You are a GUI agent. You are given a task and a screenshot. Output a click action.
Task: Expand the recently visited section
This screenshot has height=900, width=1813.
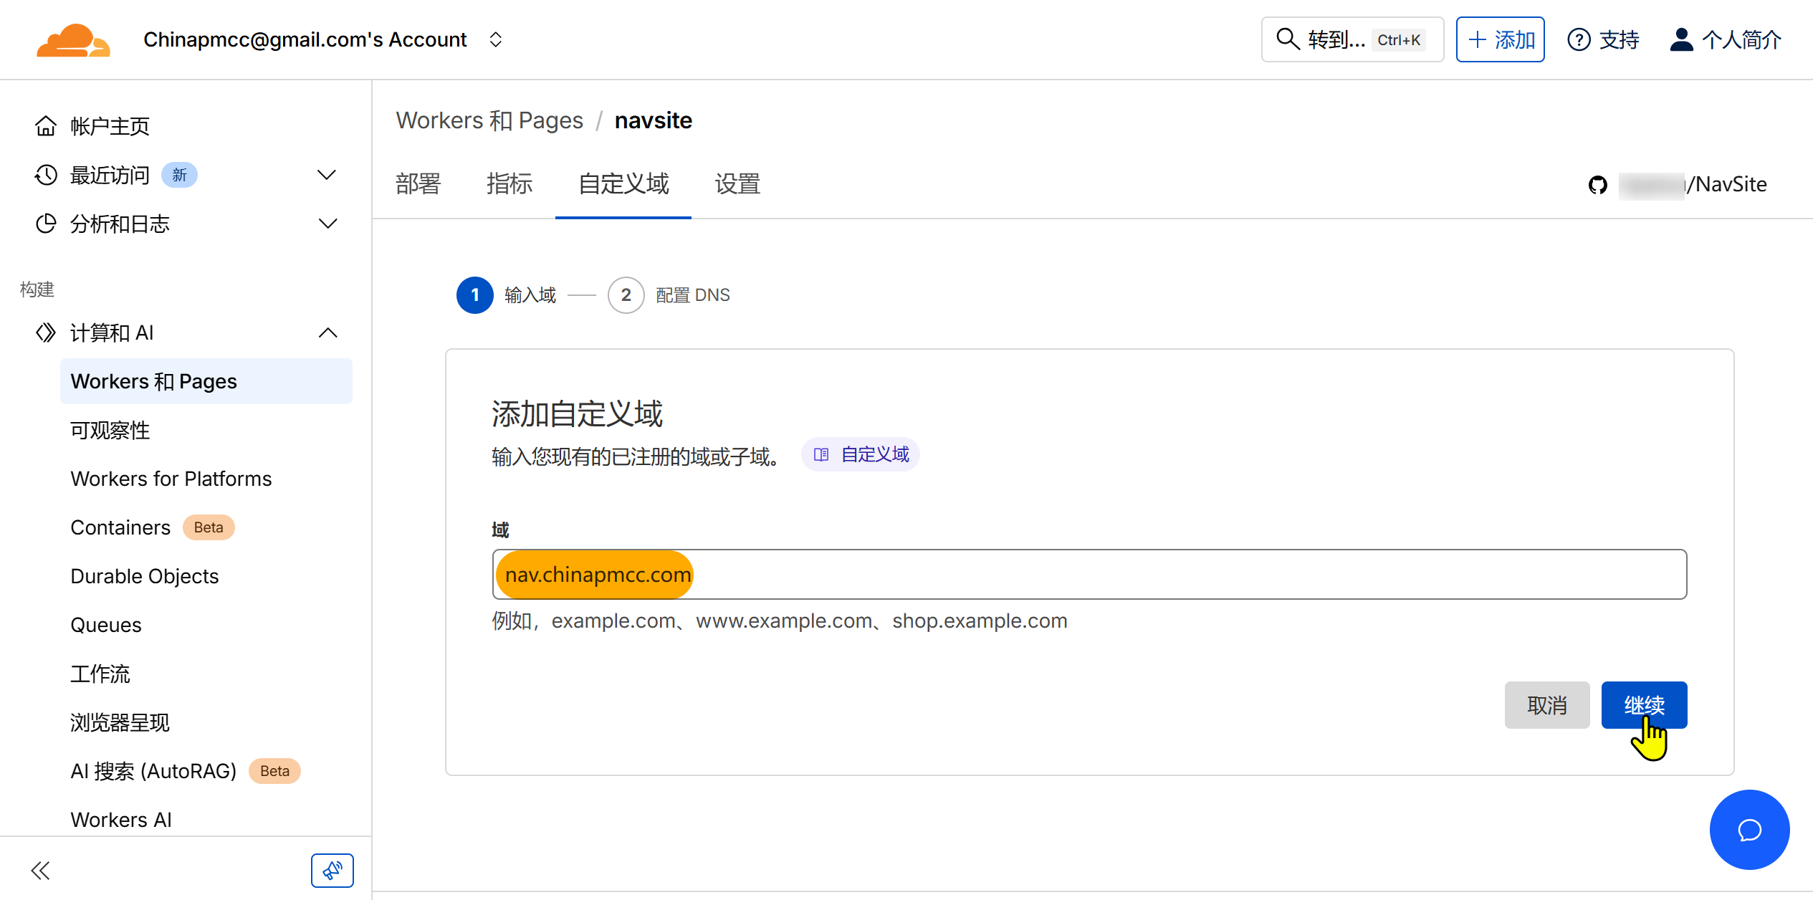327,175
